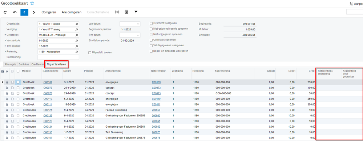
Task: Go to next record arrow
Action: (x=34, y=12)
